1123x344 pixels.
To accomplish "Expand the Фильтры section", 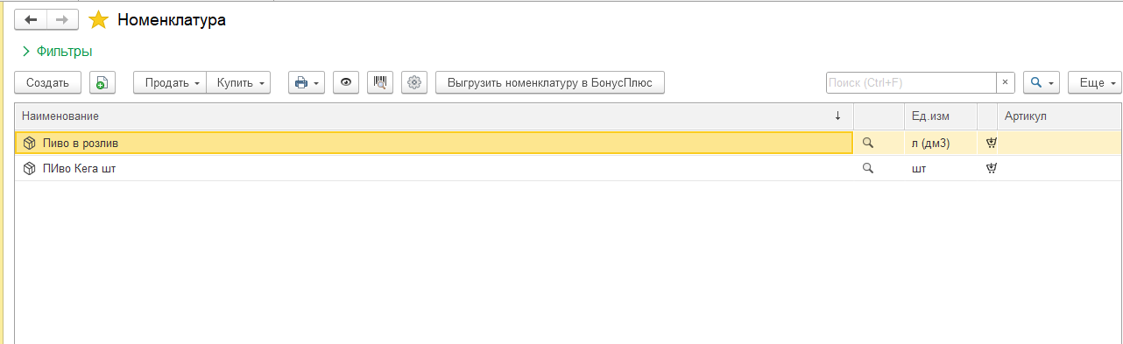I will click(58, 52).
